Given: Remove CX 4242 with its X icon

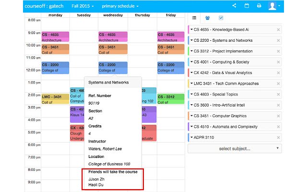Looking at the screenshot, I should [x=278, y=72].
